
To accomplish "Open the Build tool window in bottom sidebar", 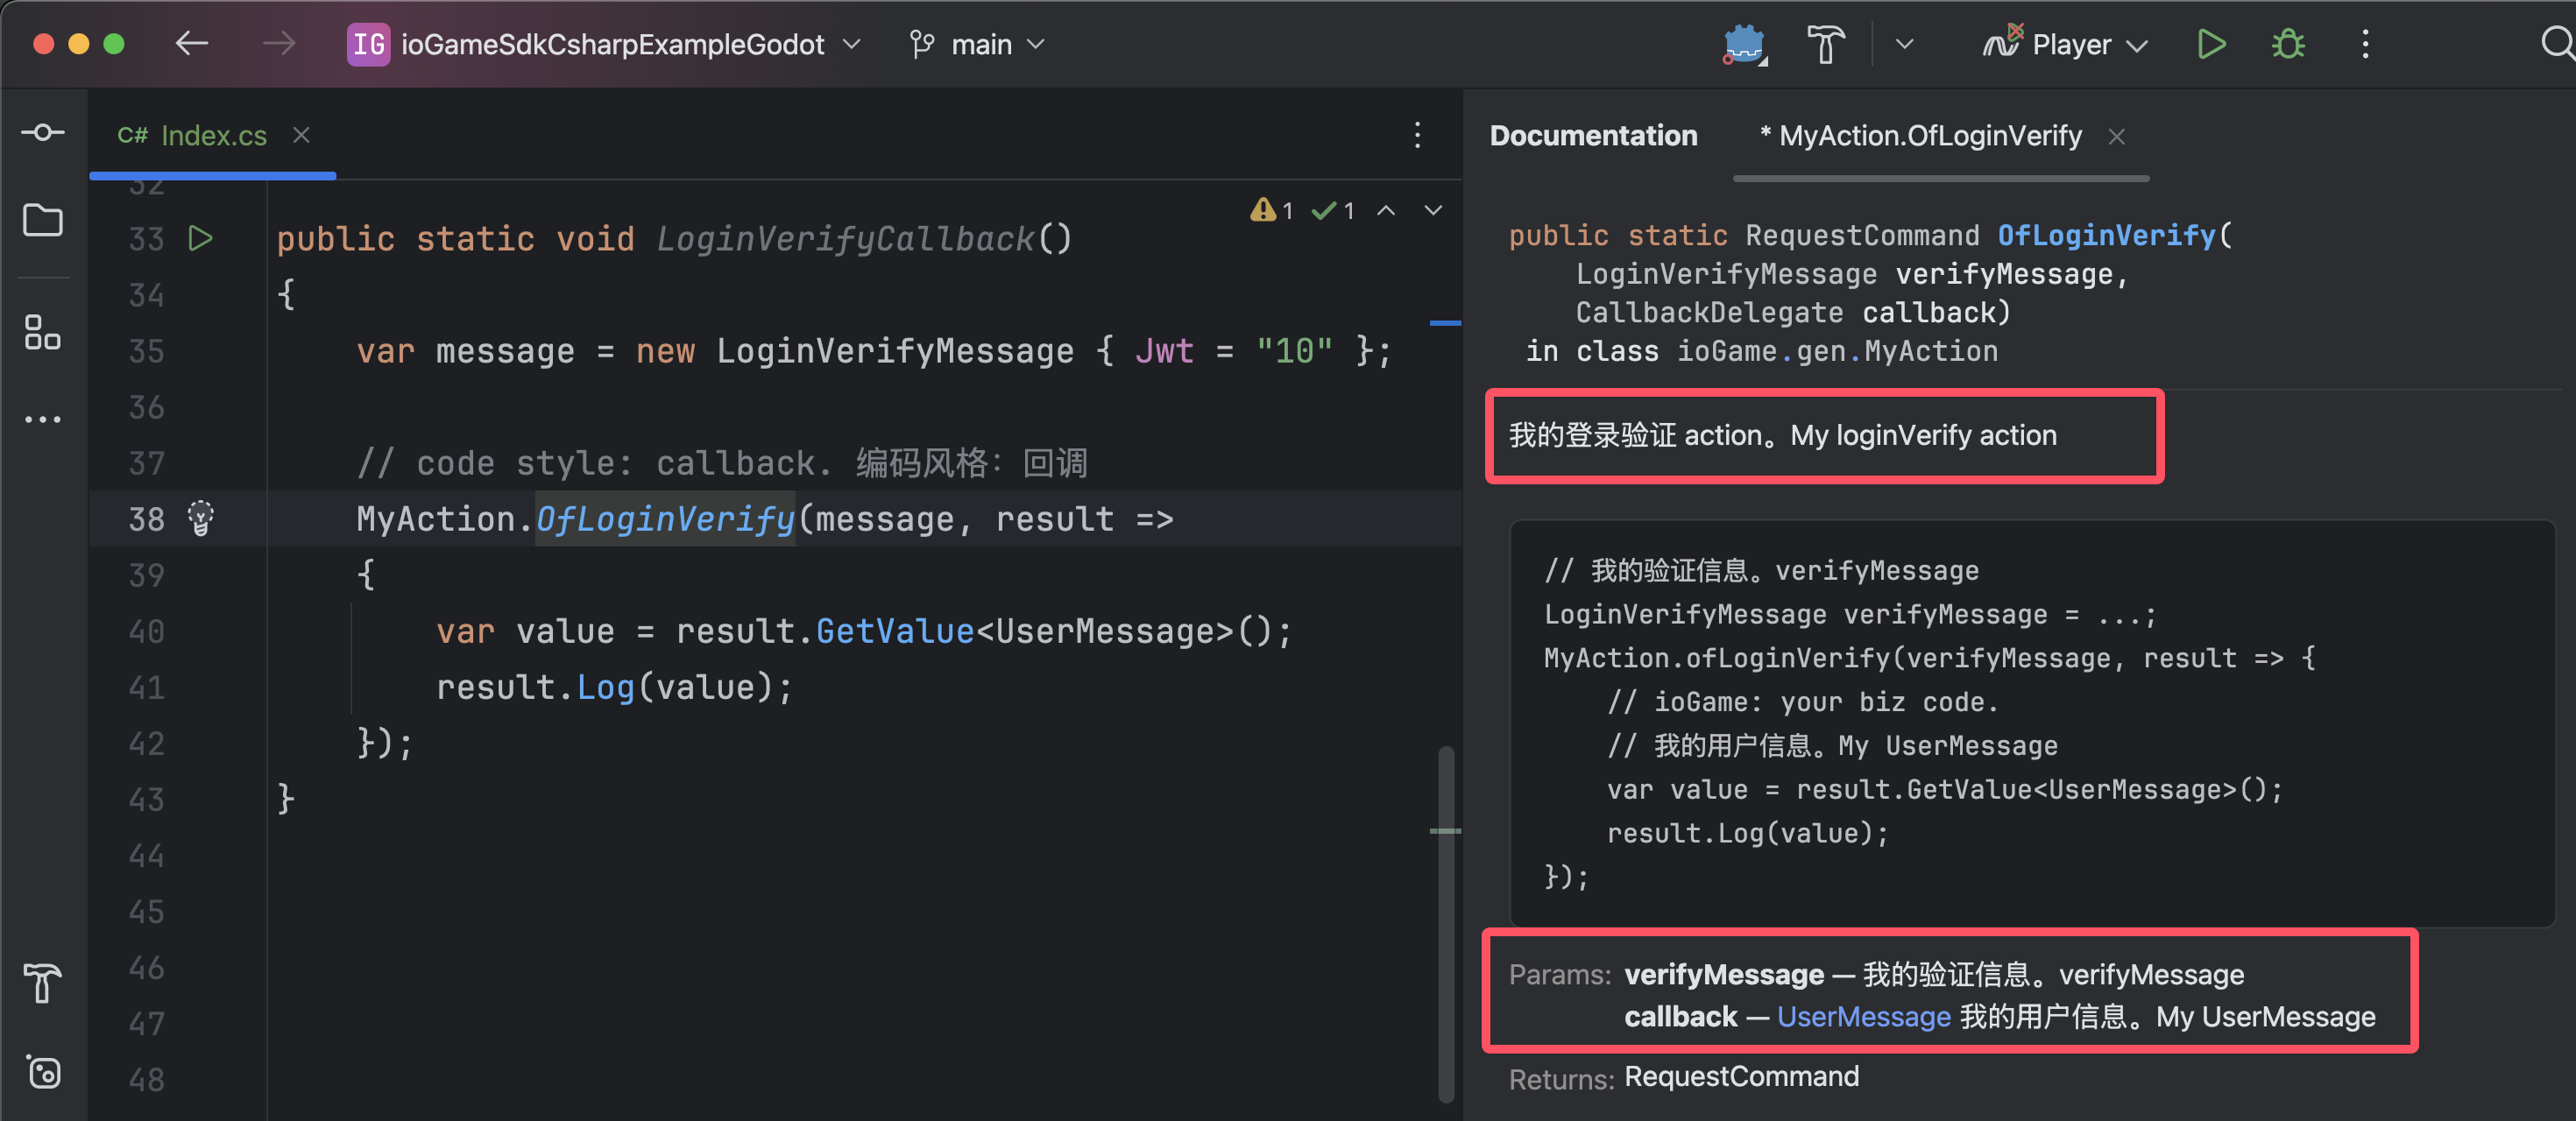I will click(43, 984).
